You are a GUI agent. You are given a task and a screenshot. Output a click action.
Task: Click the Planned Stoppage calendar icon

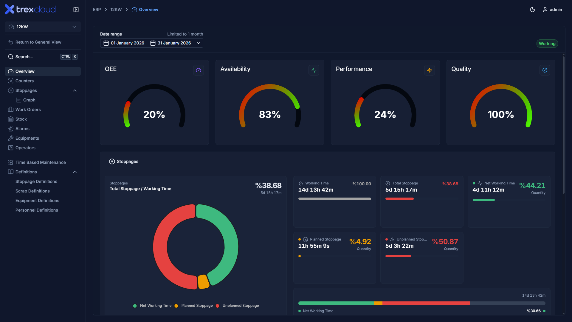[306, 239]
